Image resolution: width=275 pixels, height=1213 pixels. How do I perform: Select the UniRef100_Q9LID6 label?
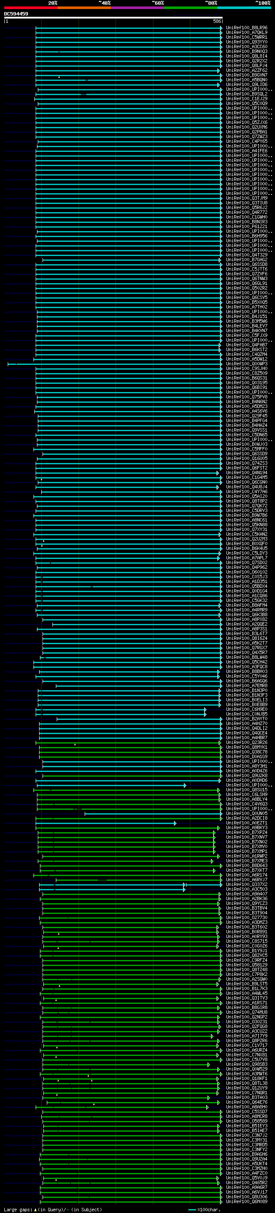[247, 85]
